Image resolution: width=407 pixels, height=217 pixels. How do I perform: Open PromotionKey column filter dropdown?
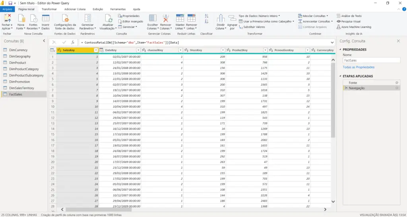point(308,50)
